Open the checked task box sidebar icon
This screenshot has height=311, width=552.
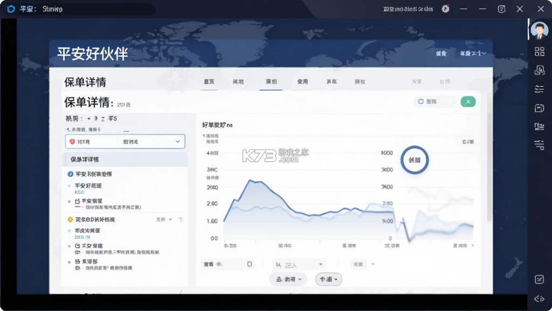tap(539, 279)
